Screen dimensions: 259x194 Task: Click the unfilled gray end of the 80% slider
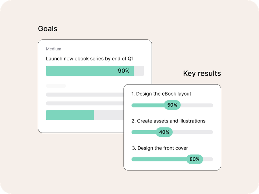(208, 159)
